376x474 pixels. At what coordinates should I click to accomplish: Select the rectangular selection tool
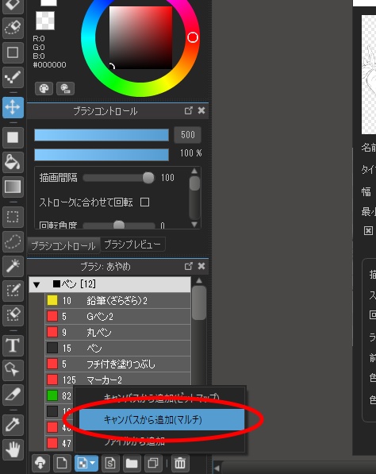[x=13, y=217]
